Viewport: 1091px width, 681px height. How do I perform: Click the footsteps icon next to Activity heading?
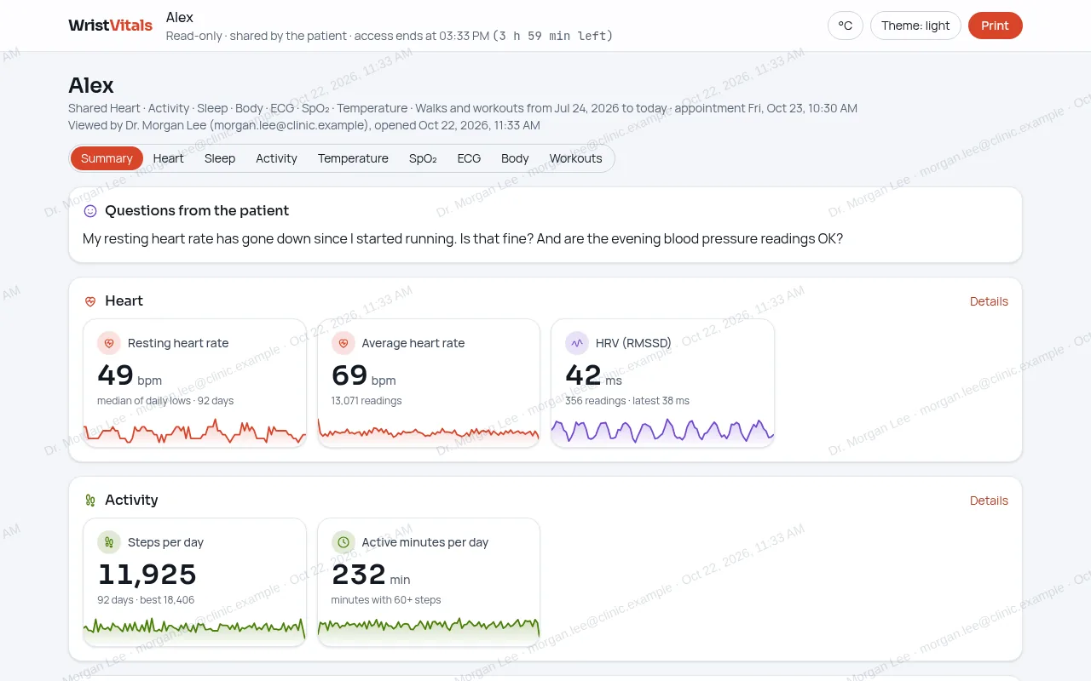coord(90,501)
